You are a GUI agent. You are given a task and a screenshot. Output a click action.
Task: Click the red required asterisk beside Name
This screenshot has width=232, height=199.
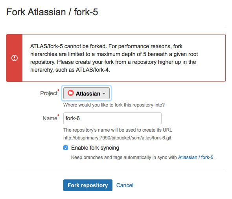58,116
